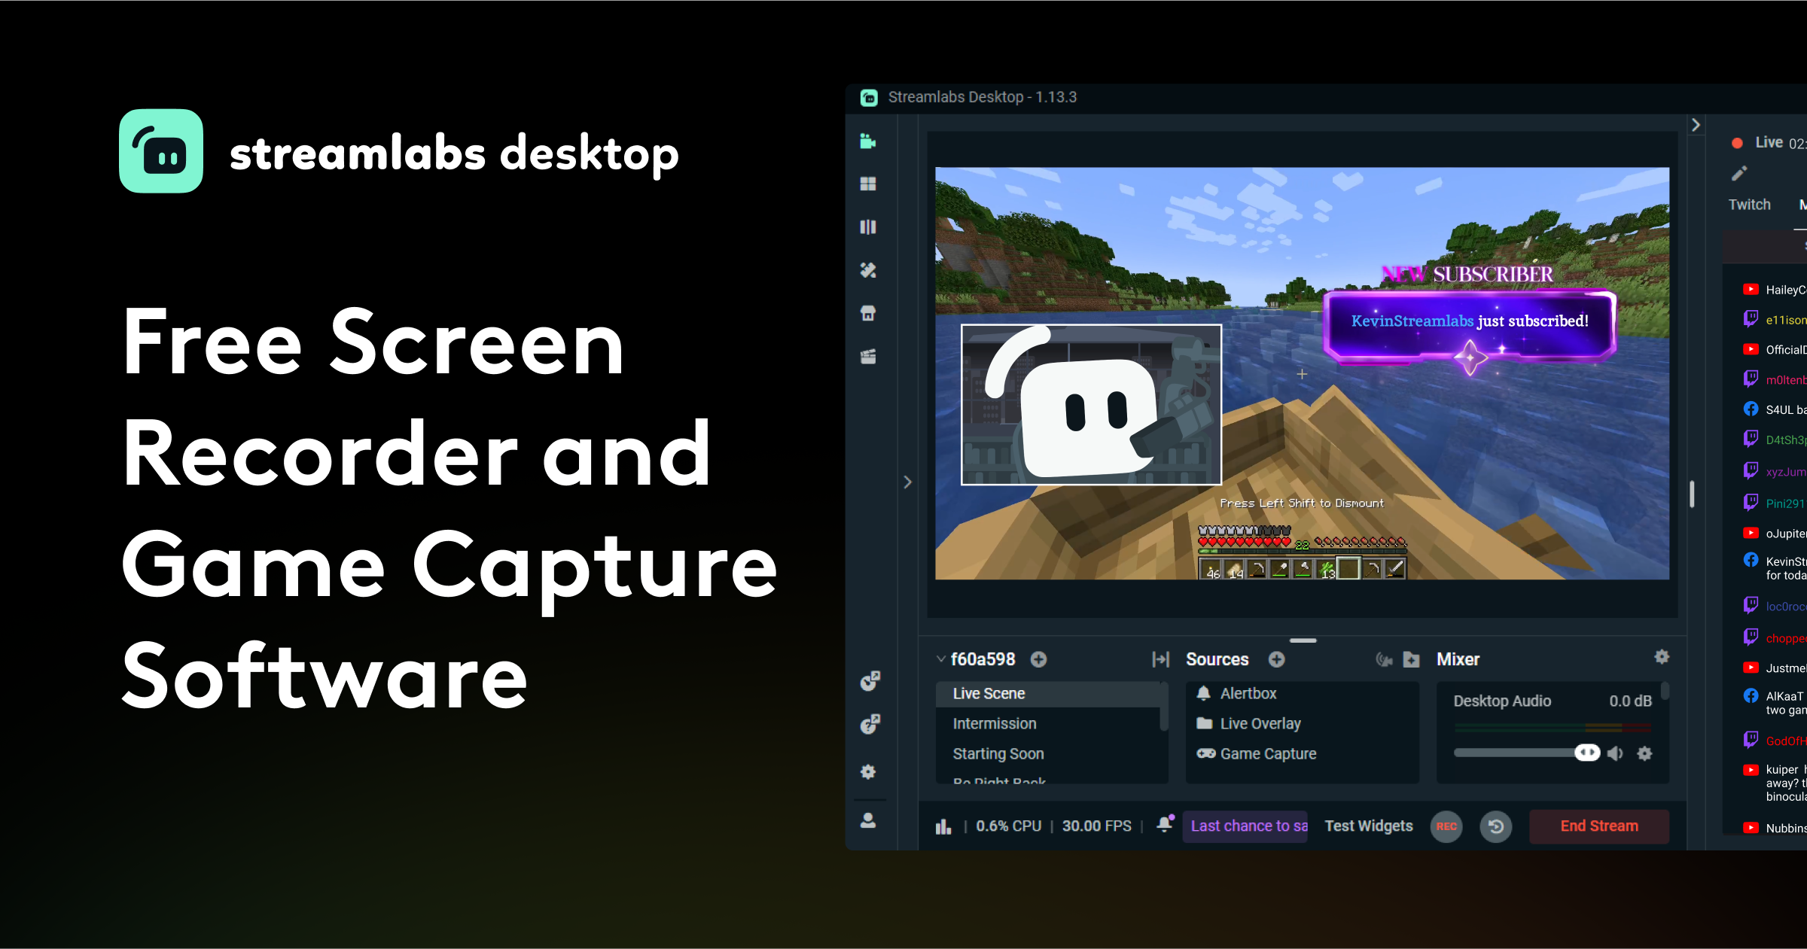
Task: Toggle the Desktop Audio mute speaker
Action: pyautogui.click(x=1615, y=753)
